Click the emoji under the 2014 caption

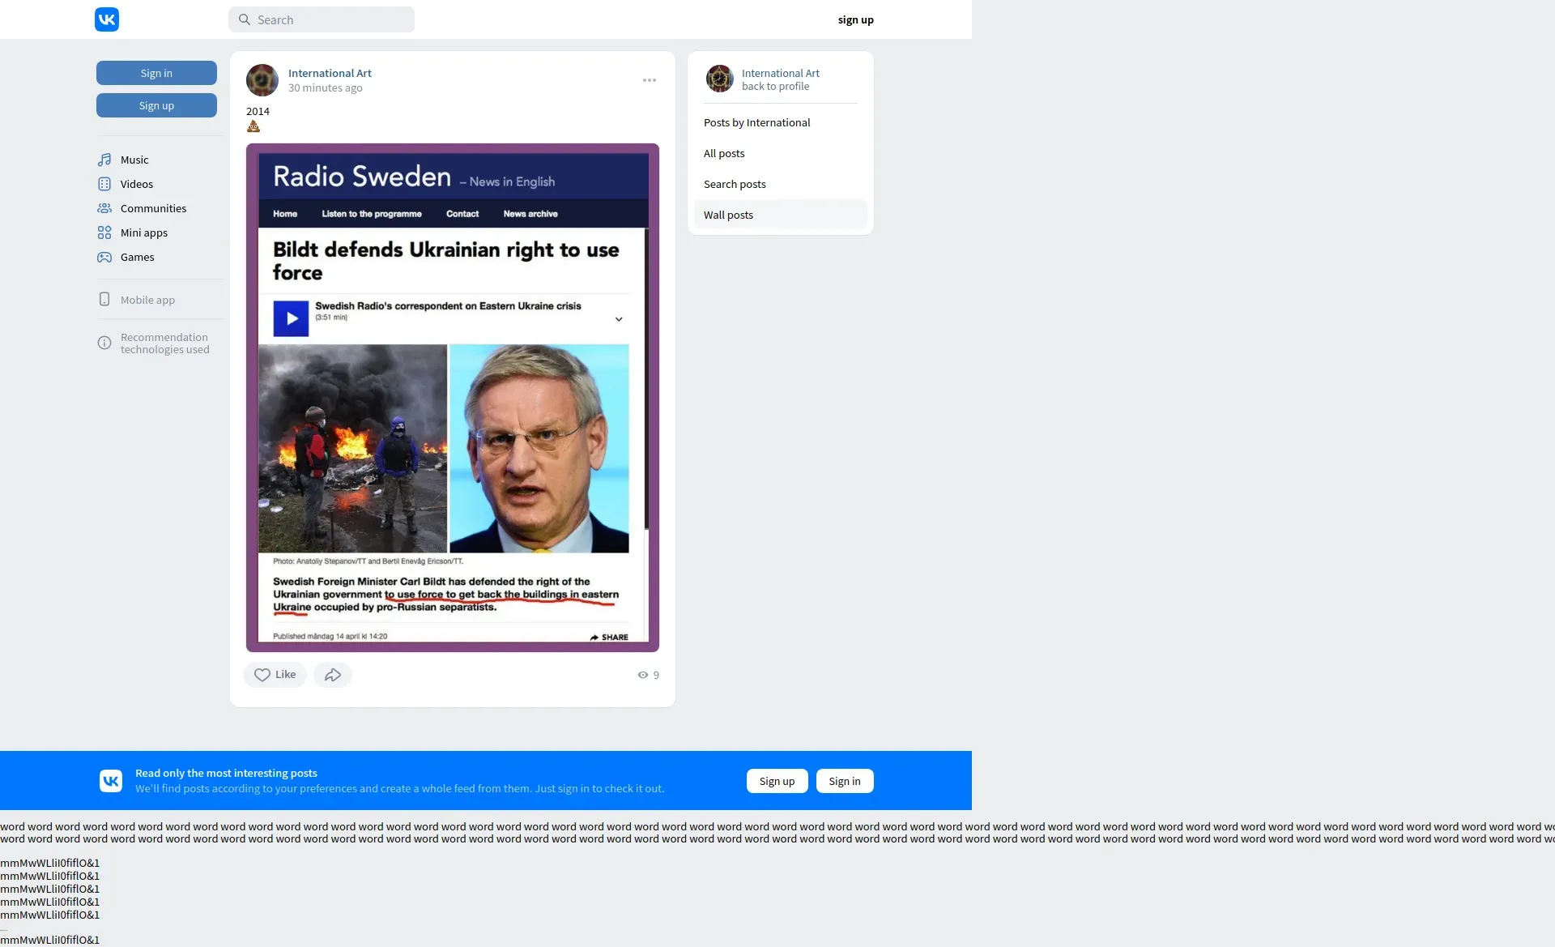[x=253, y=126]
